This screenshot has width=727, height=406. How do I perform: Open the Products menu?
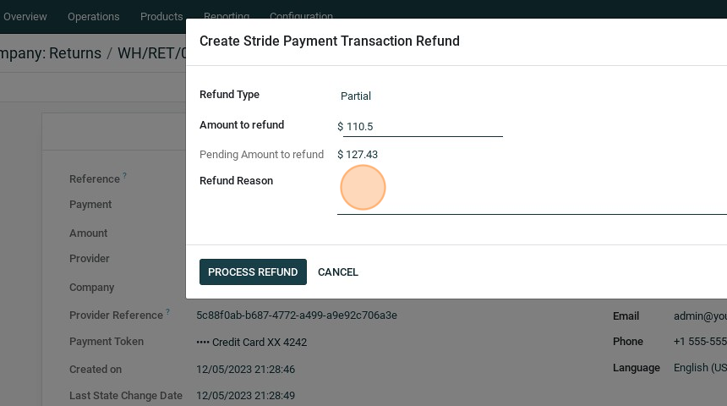coord(161,17)
